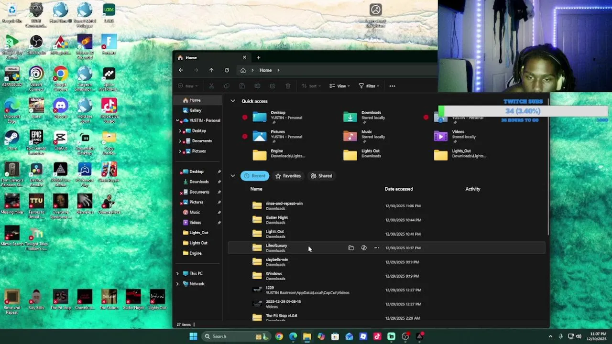Image resolution: width=612 pixels, height=344 pixels.
Task: Open pinned Music in navigation pane
Action: tap(195, 212)
